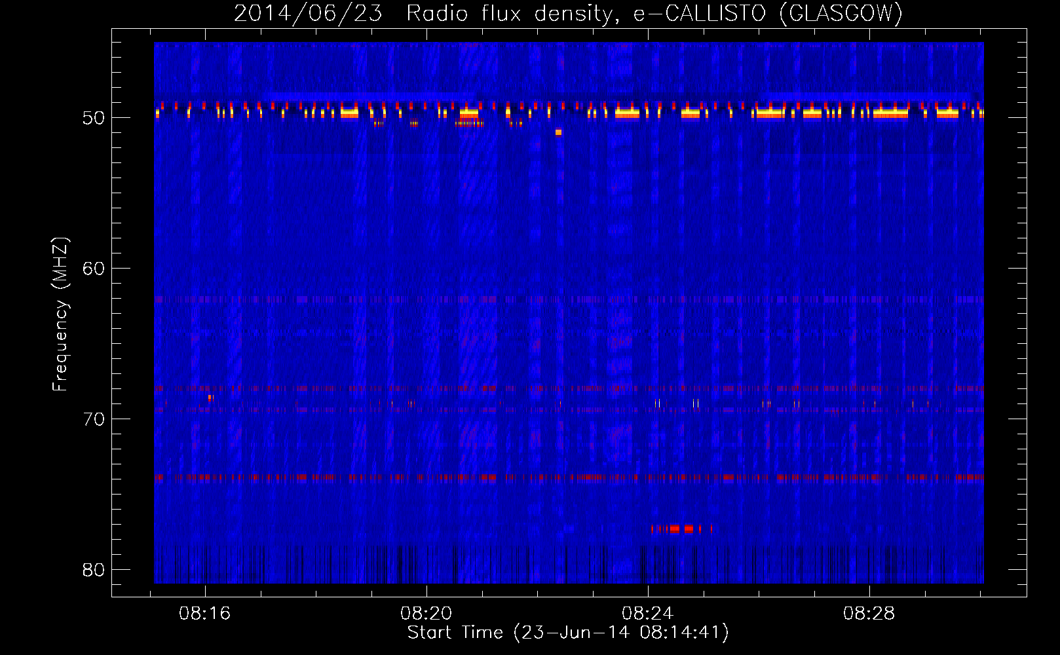Screen dimensions: 1060x655
Task: Click the '80' frequency axis label
Action: click(94, 570)
